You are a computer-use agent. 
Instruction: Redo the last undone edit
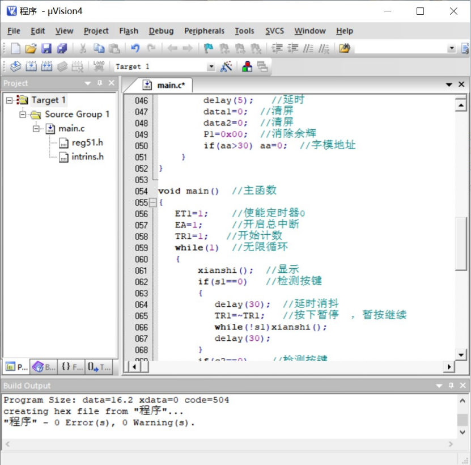click(x=151, y=48)
